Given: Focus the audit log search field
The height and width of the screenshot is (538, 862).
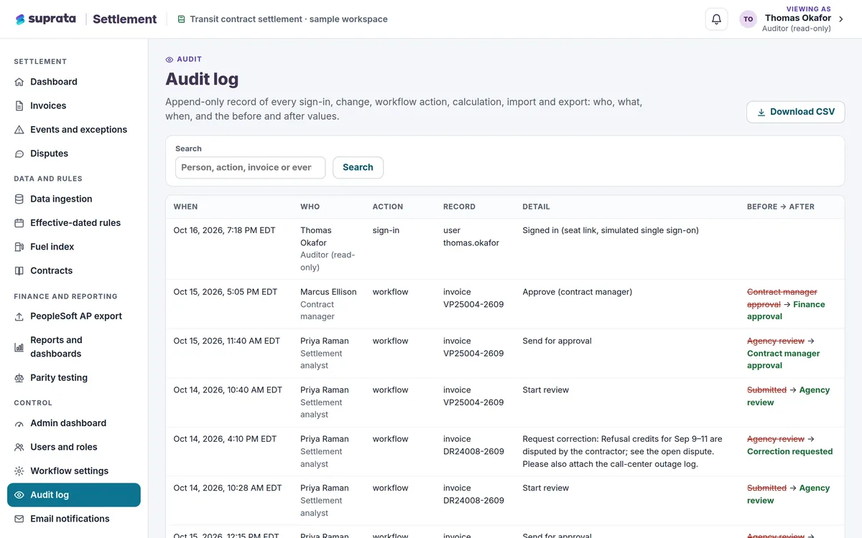Looking at the screenshot, I should pyautogui.click(x=250, y=167).
